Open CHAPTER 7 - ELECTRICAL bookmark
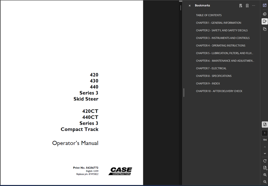 (211, 68)
